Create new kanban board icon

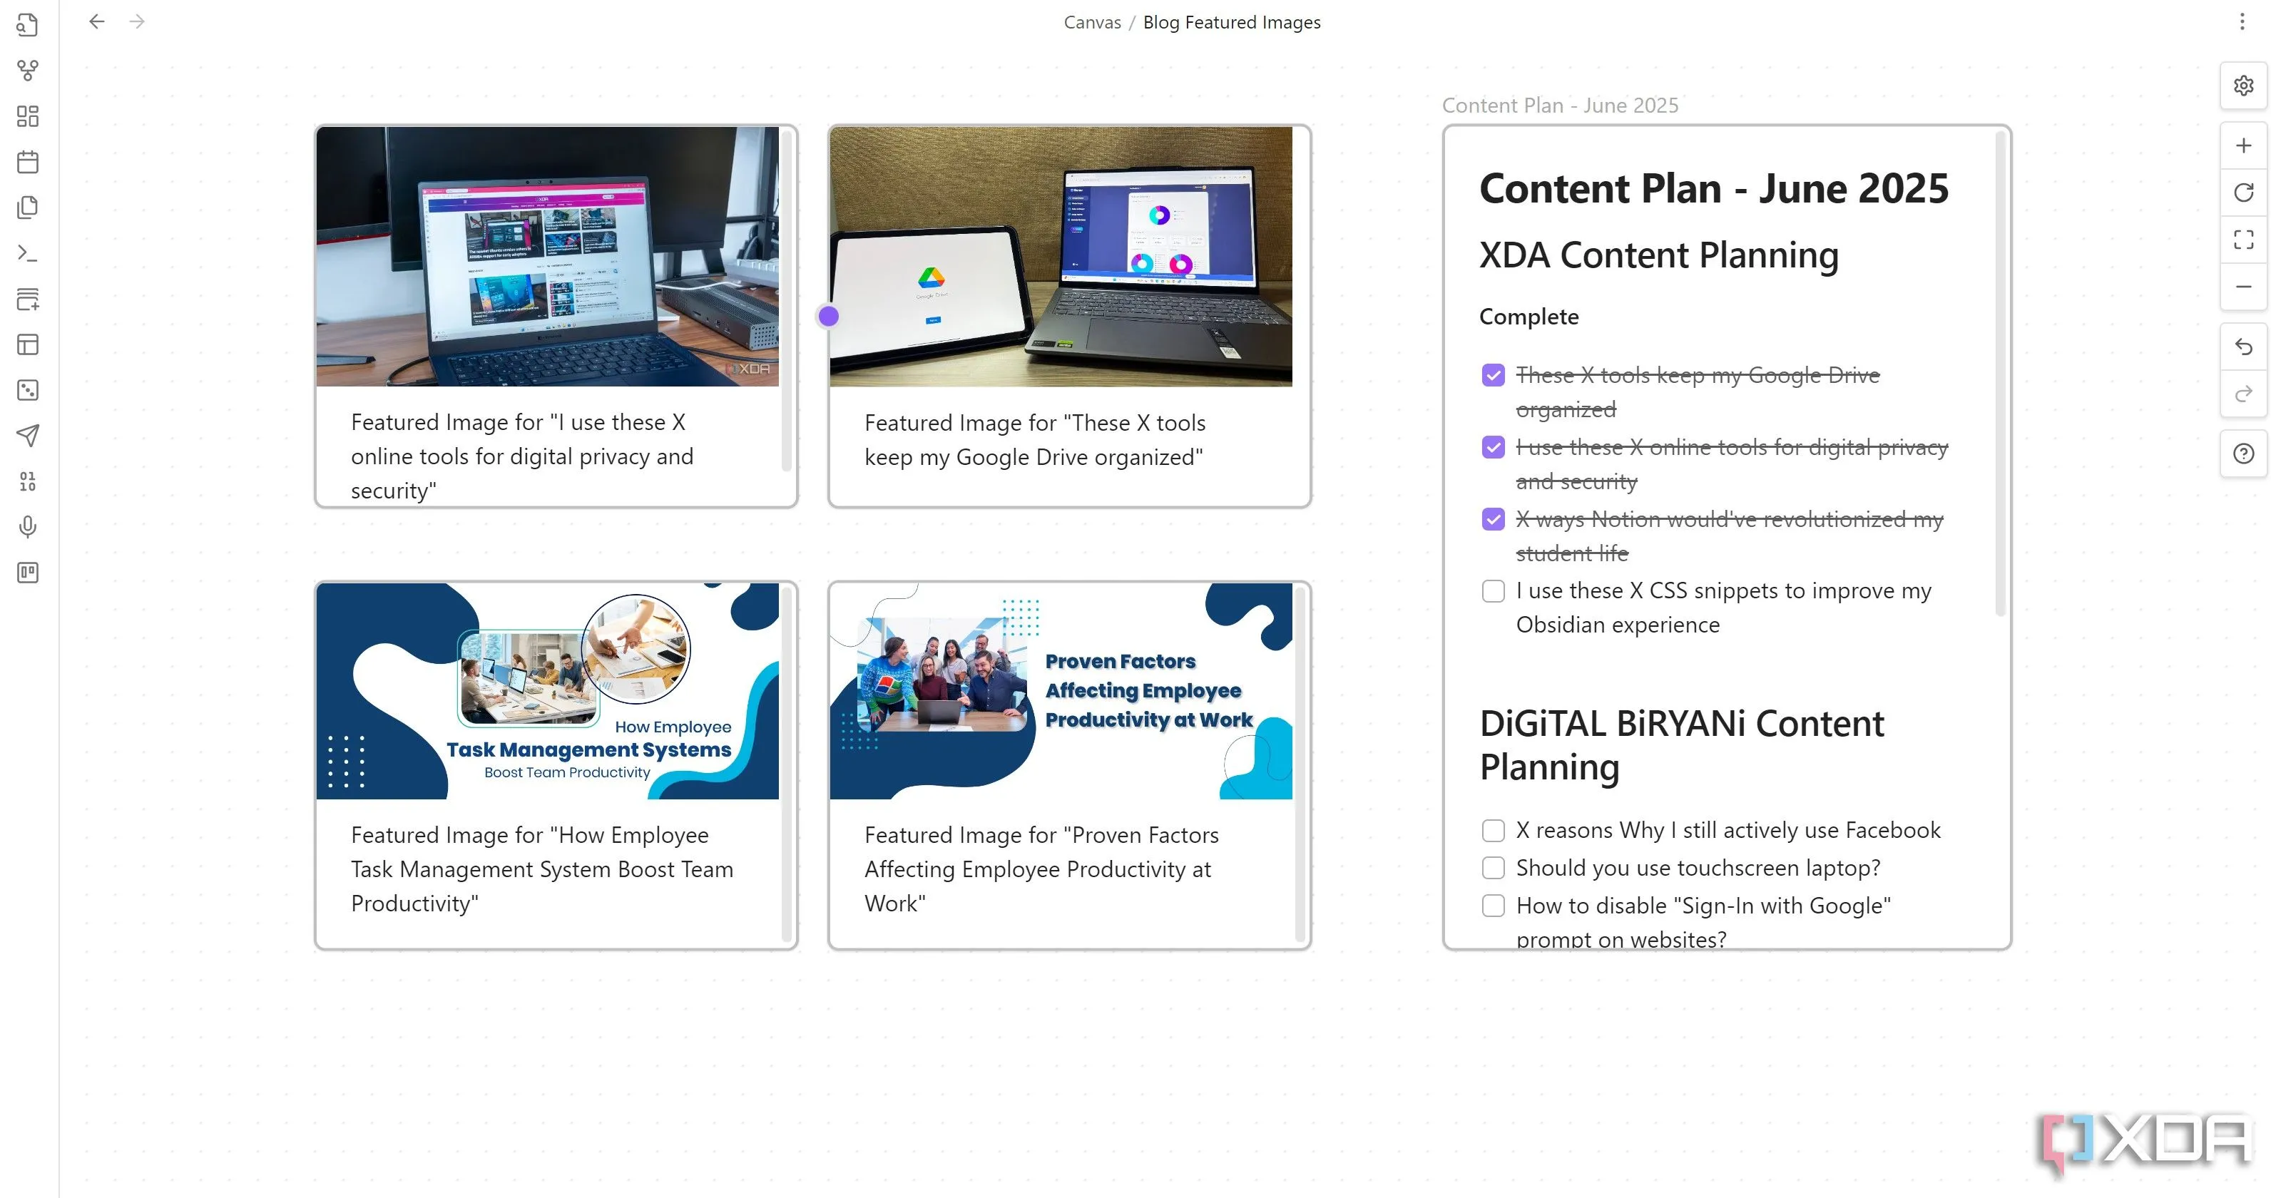coord(29,573)
